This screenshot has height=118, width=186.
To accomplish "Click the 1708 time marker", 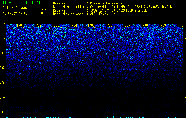I will click(145, 25).
